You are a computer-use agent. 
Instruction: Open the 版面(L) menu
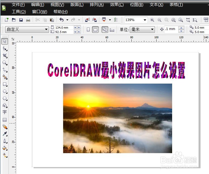(77, 5)
